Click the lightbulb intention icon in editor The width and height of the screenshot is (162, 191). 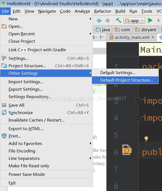click(x=146, y=139)
